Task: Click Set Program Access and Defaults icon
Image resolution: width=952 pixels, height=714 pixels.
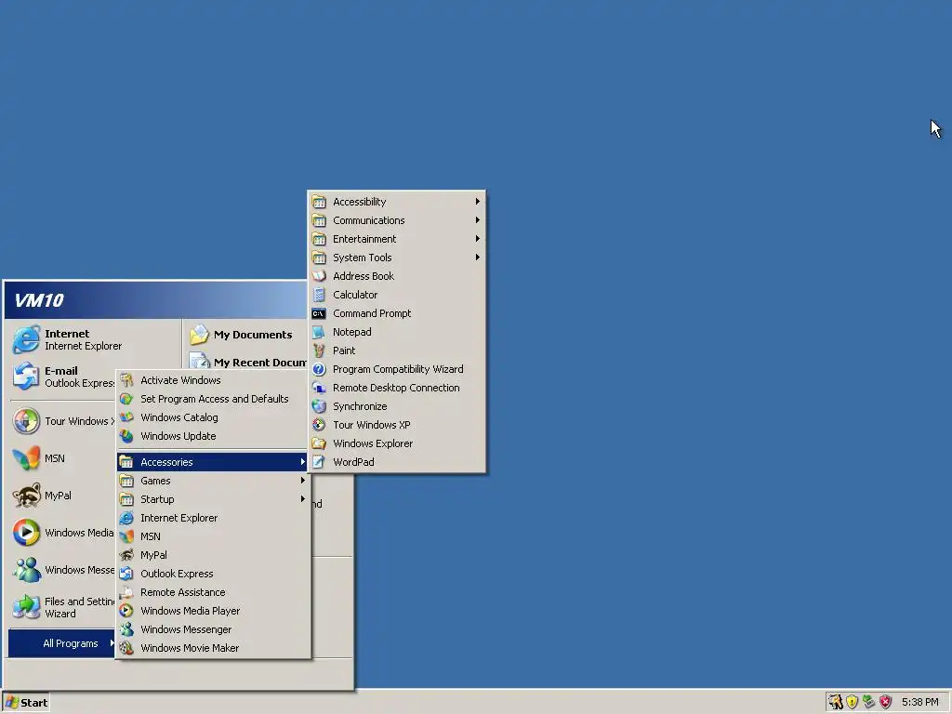Action: [126, 399]
